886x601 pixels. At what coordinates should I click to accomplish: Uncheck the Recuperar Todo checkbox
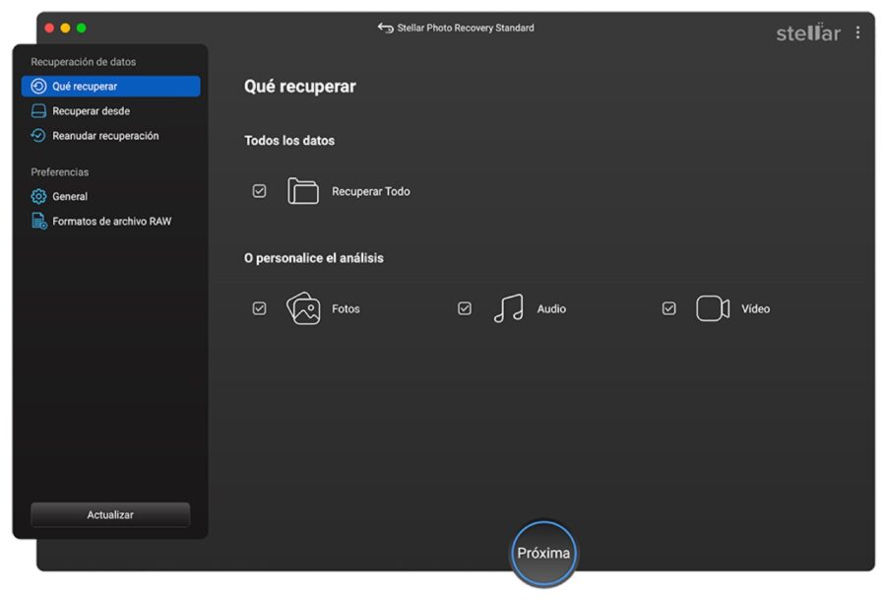(259, 191)
